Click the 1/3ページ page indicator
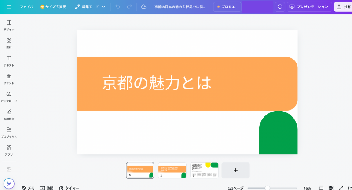This screenshot has height=190, width=352. coord(235,188)
